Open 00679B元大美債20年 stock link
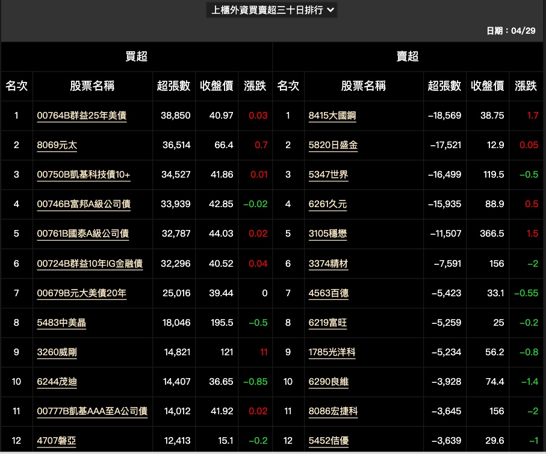The height and width of the screenshot is (454, 546). coord(81,293)
